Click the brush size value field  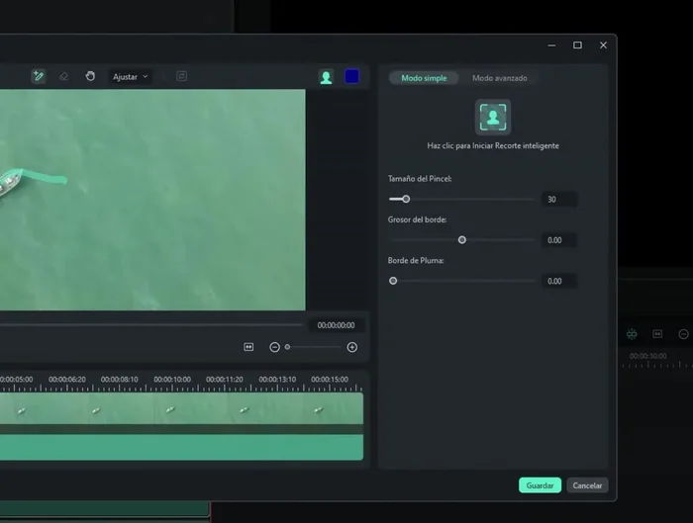point(559,200)
